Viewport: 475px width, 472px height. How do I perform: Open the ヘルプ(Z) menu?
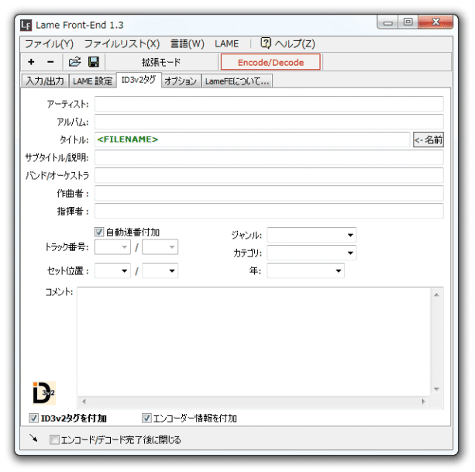pos(288,44)
